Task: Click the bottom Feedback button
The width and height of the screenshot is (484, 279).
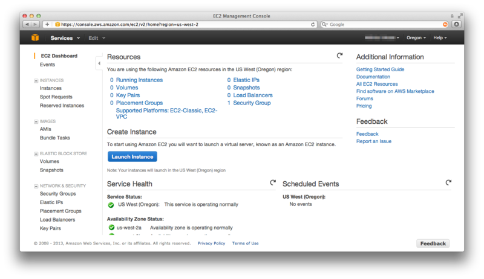Action: [x=433, y=243]
